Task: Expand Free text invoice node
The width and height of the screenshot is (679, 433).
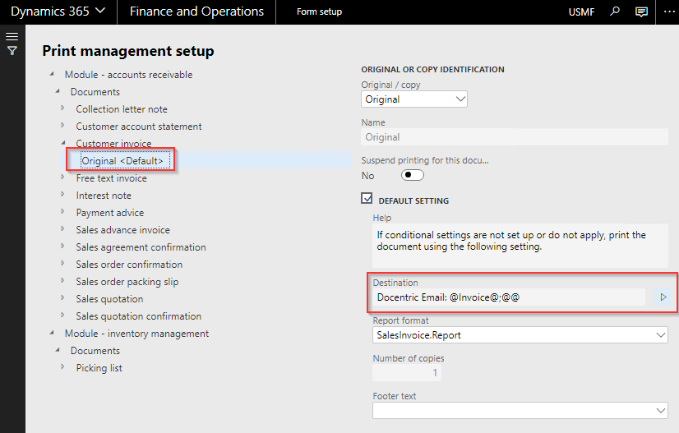Action: pos(62,177)
